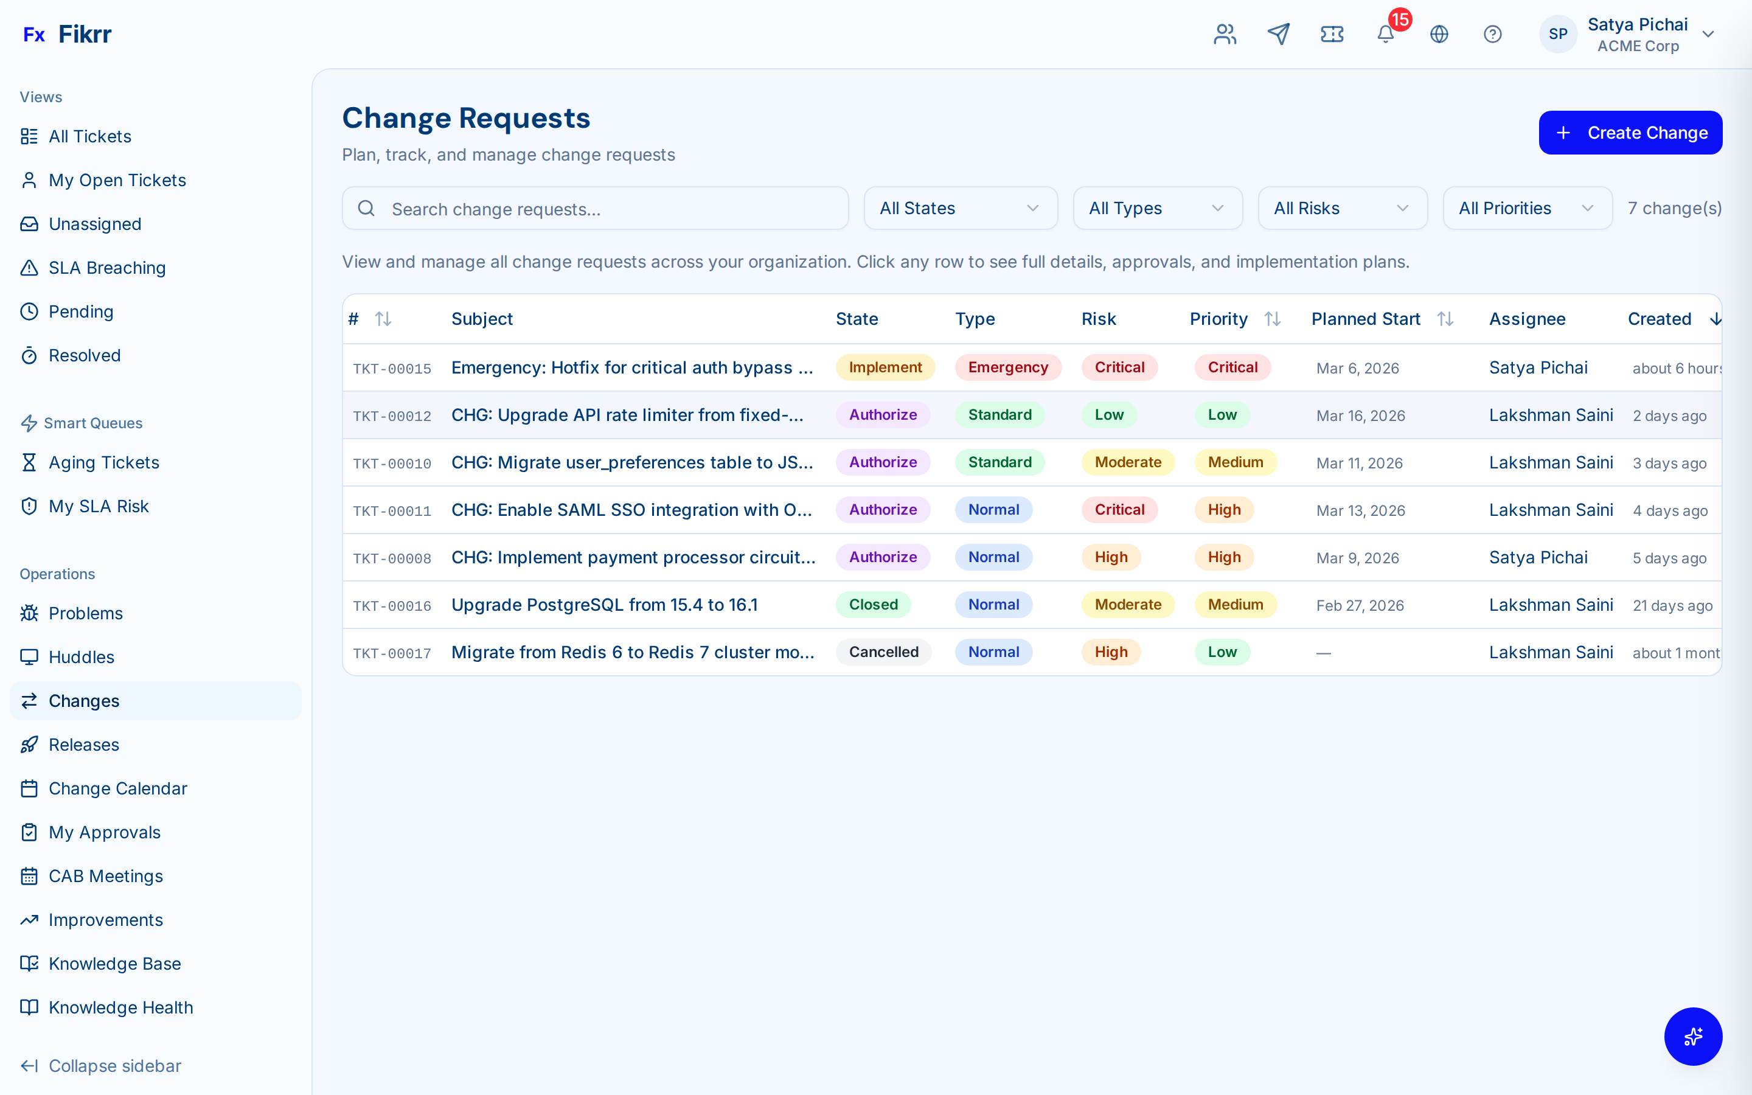Click the My SLA Risk shield icon
Viewport: 1752px width, 1095px height.
point(30,506)
